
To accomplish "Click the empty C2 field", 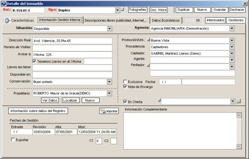I will pos(114,141).
